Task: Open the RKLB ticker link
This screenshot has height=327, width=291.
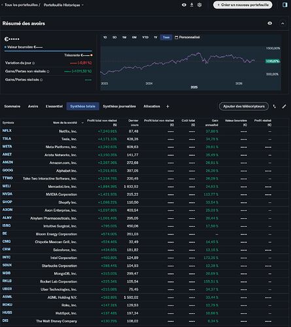Action: tap(7, 281)
